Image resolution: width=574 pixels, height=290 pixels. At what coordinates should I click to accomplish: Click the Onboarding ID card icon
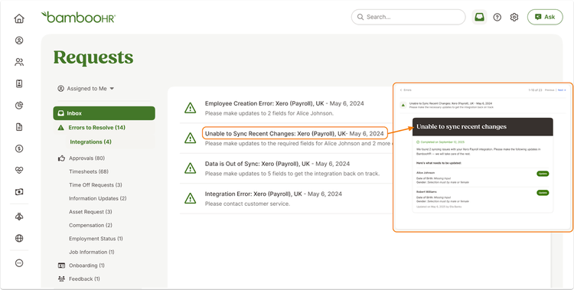click(x=61, y=266)
